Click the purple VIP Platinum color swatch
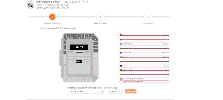Viewport: 223px width, 100px height. coord(121,53)
